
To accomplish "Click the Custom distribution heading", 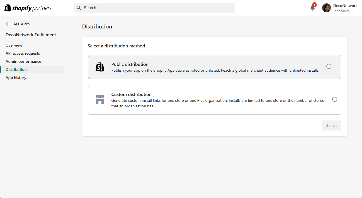I will pos(132,94).
